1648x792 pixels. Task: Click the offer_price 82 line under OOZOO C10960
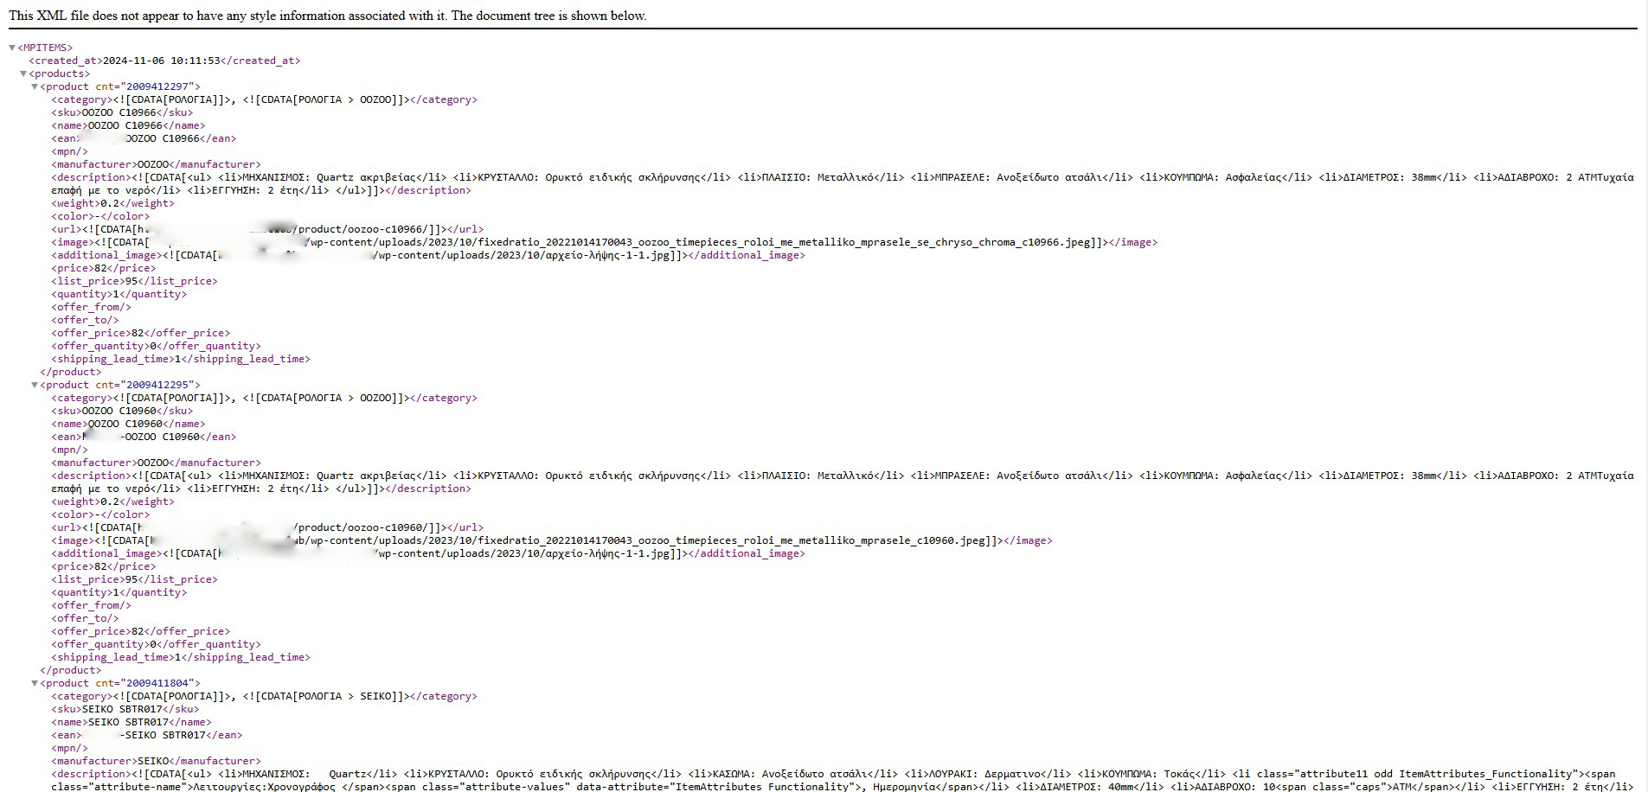pyautogui.click(x=140, y=631)
